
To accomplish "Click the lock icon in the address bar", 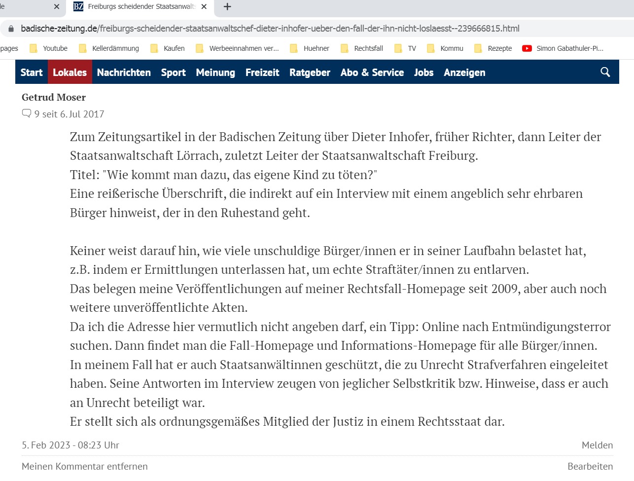I will click(11, 29).
